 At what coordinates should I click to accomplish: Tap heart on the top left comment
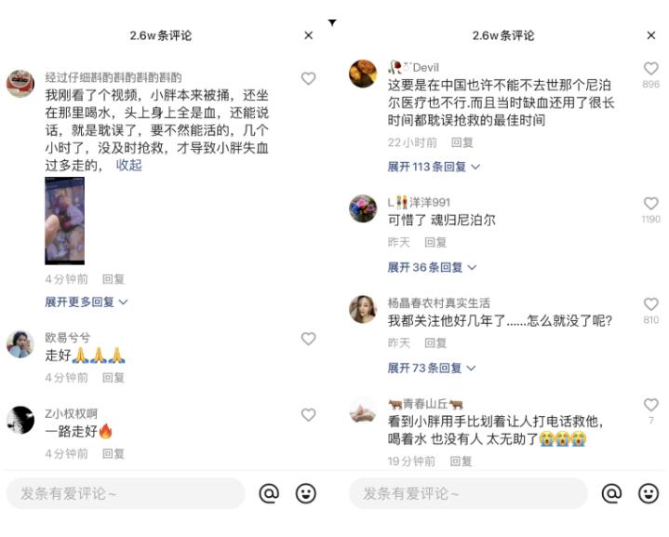pos(309,78)
